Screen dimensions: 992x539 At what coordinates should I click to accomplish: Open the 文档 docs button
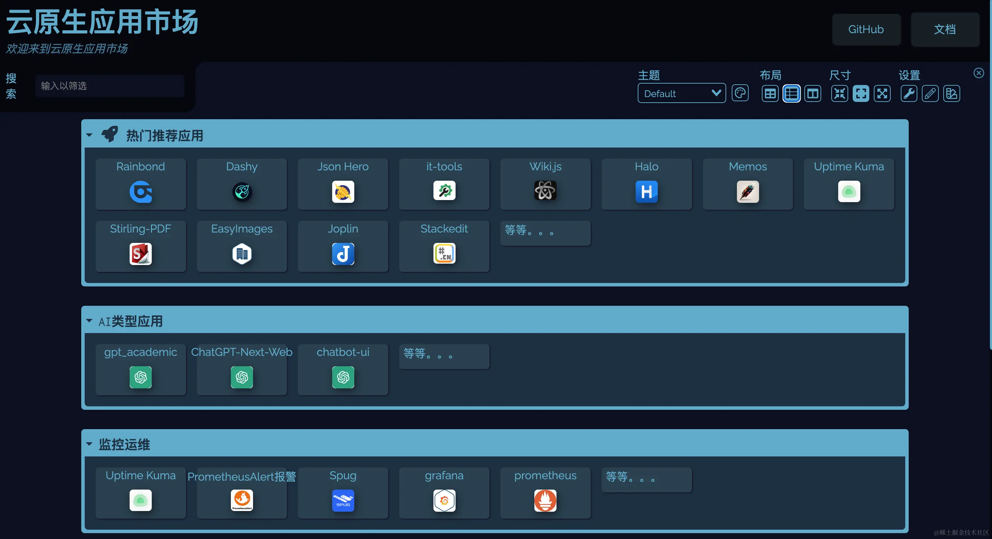point(945,29)
